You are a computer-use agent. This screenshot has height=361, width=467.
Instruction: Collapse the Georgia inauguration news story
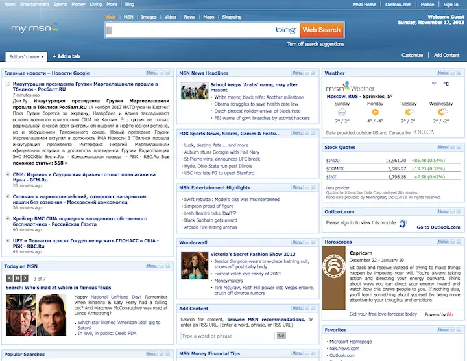pos(8,84)
